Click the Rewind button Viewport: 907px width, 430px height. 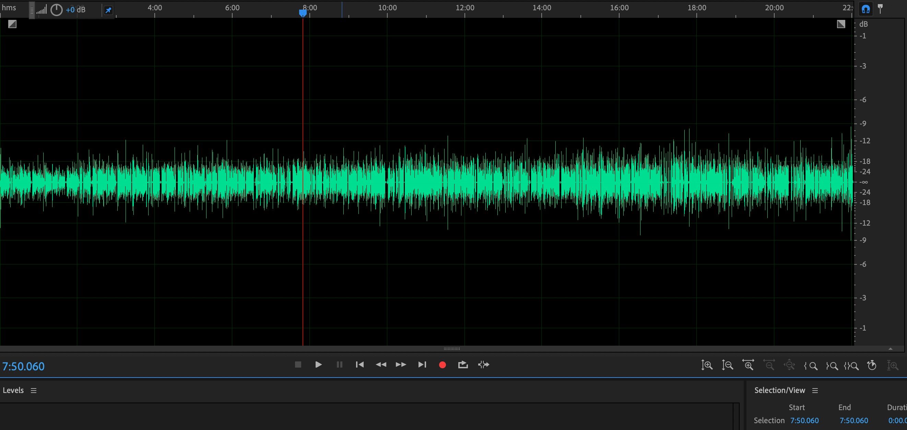coord(381,365)
